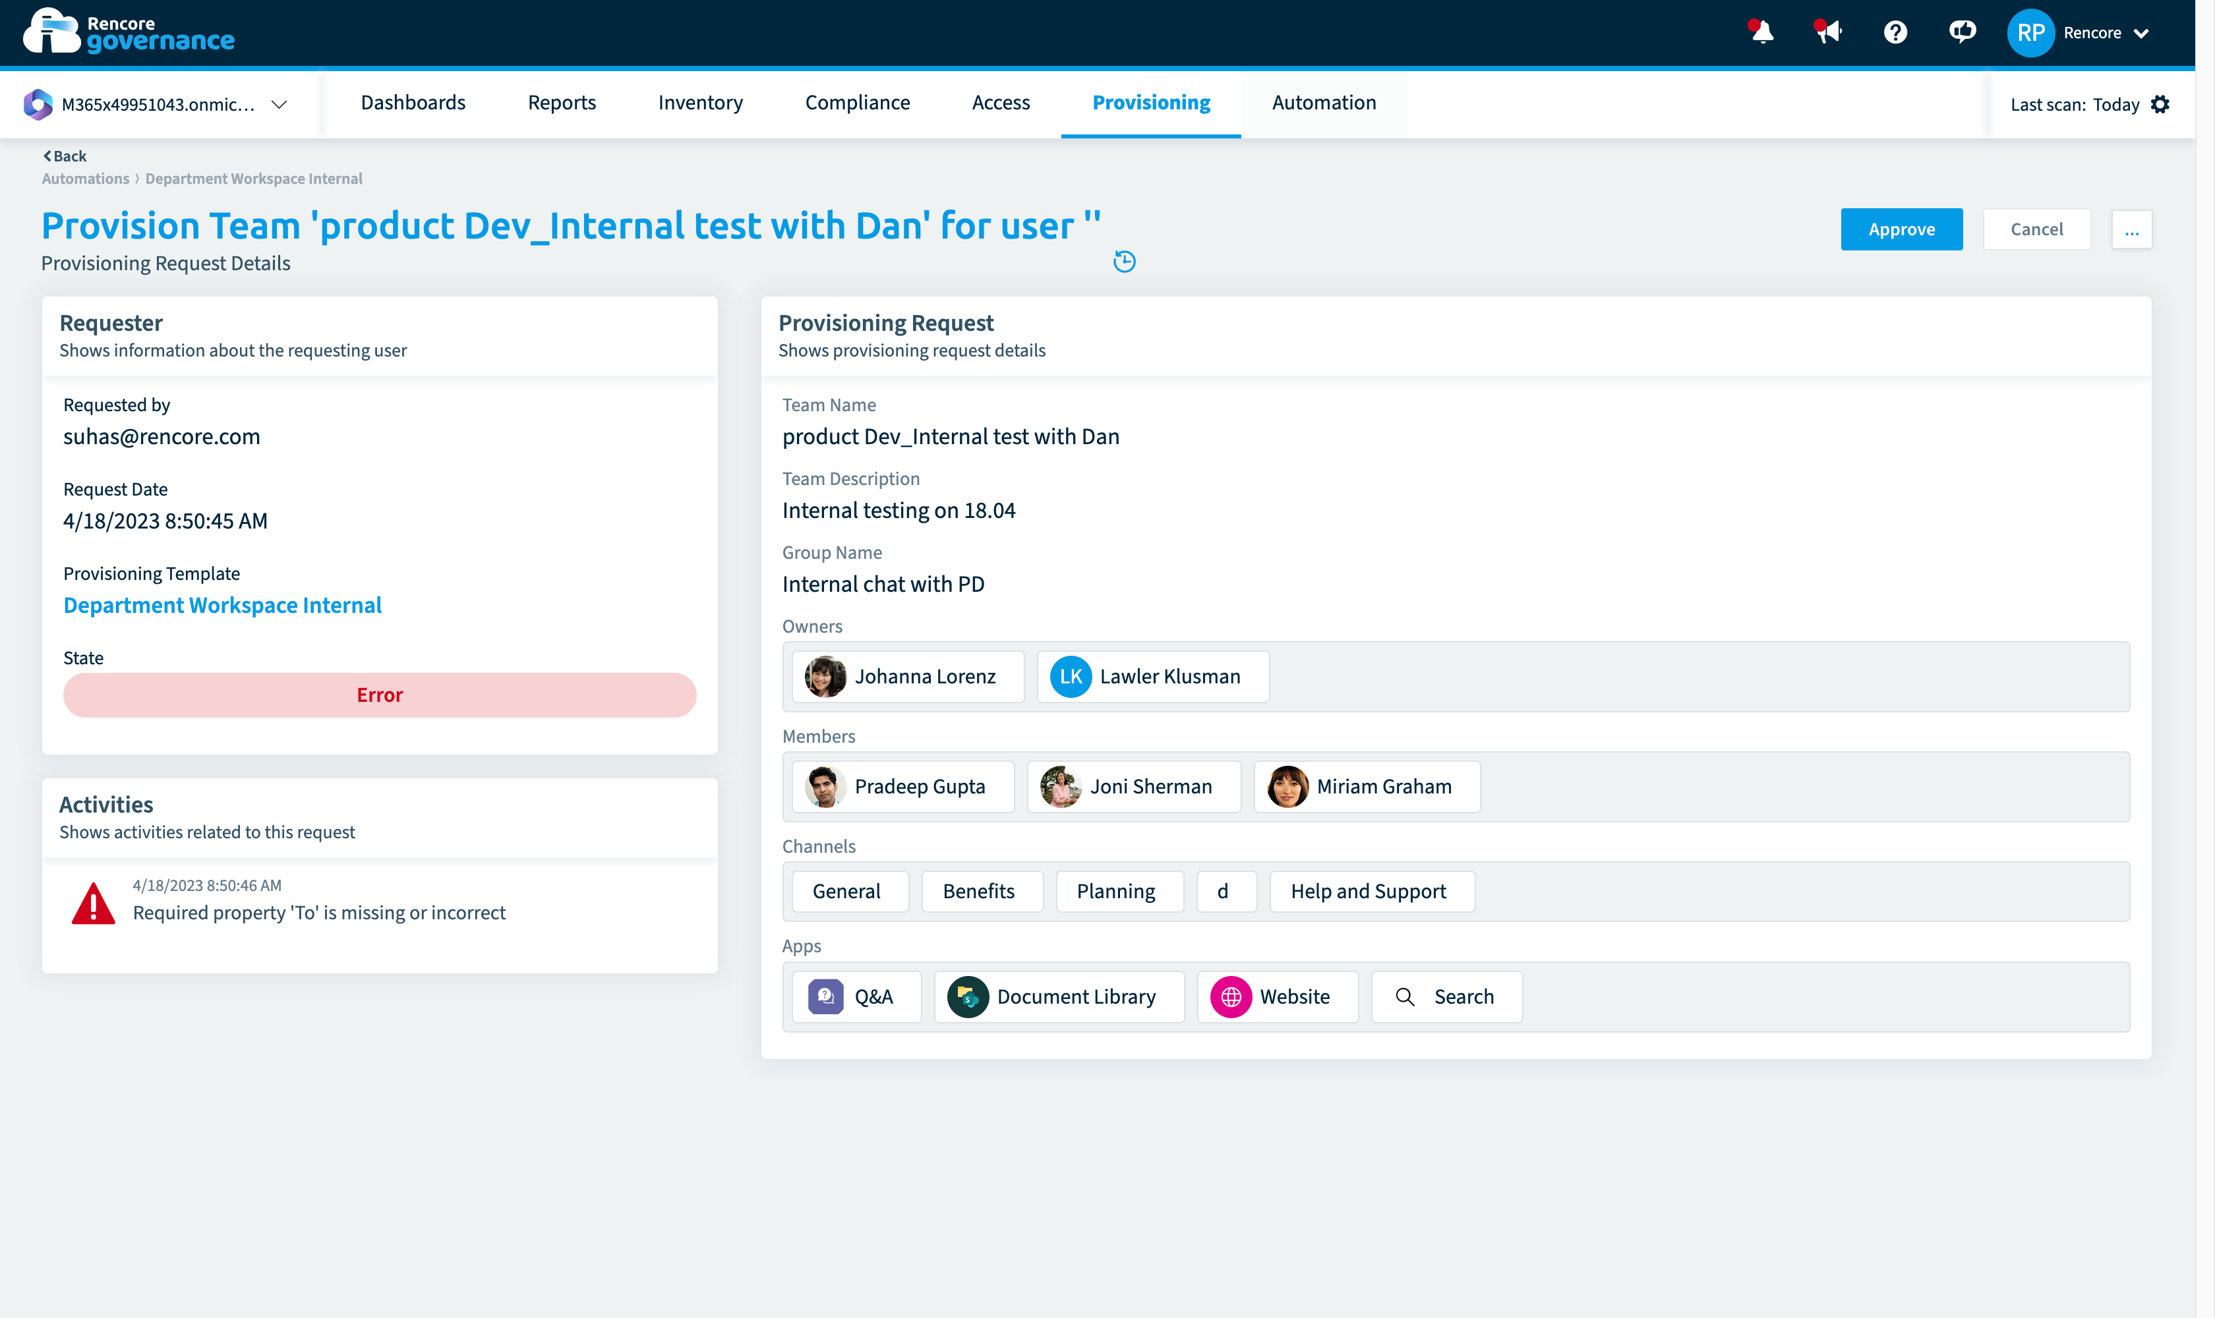Click the Last scan: Today label
The height and width of the screenshot is (1318, 2215).
click(2075, 105)
